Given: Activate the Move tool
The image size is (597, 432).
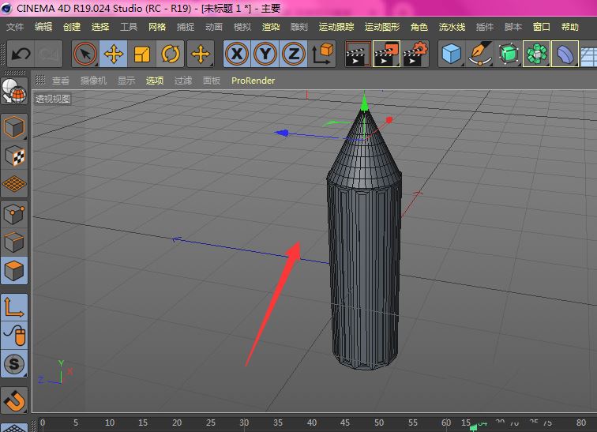Looking at the screenshot, I should 114,54.
